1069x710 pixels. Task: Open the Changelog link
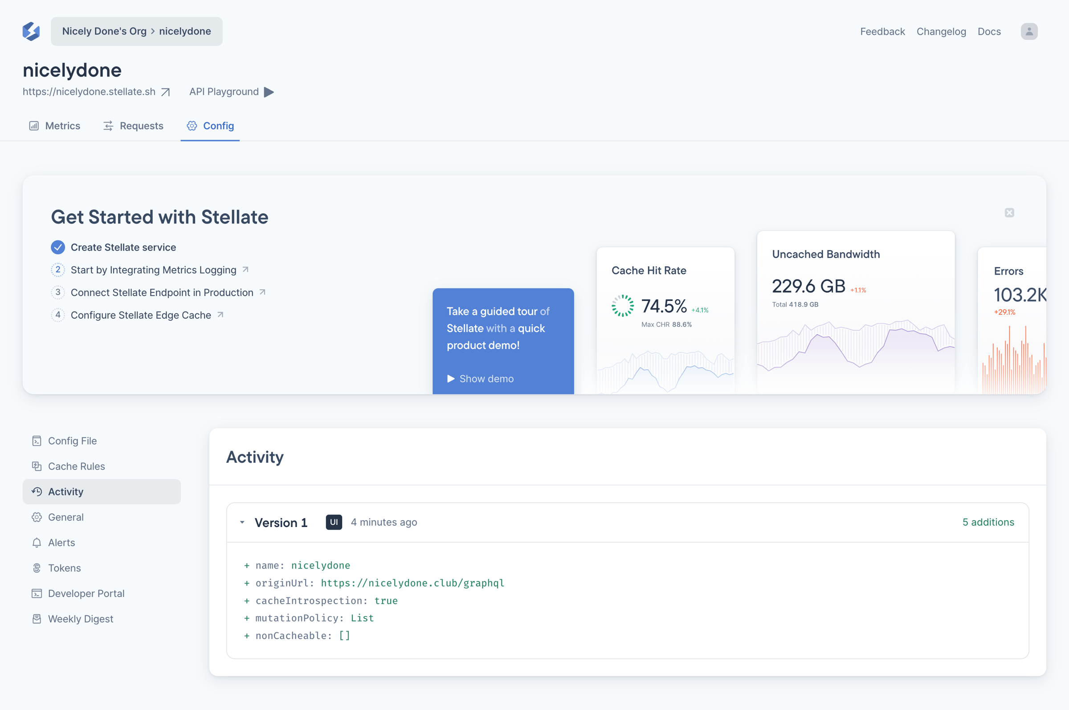[x=941, y=31]
